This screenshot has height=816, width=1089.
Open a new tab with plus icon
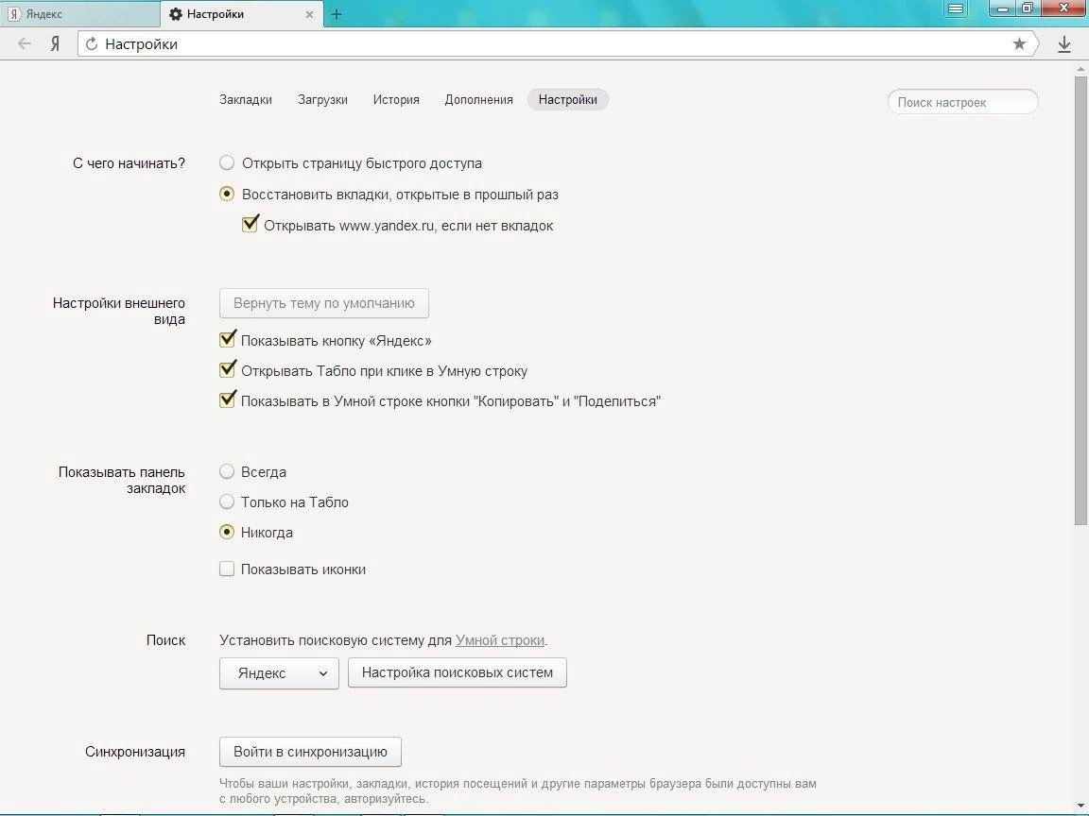337,14
